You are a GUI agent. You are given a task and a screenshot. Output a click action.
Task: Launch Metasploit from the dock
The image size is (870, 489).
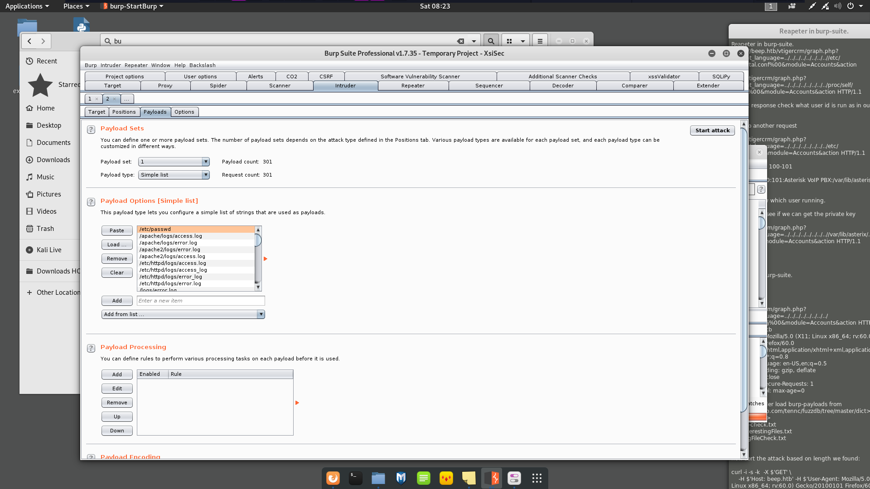(401, 478)
